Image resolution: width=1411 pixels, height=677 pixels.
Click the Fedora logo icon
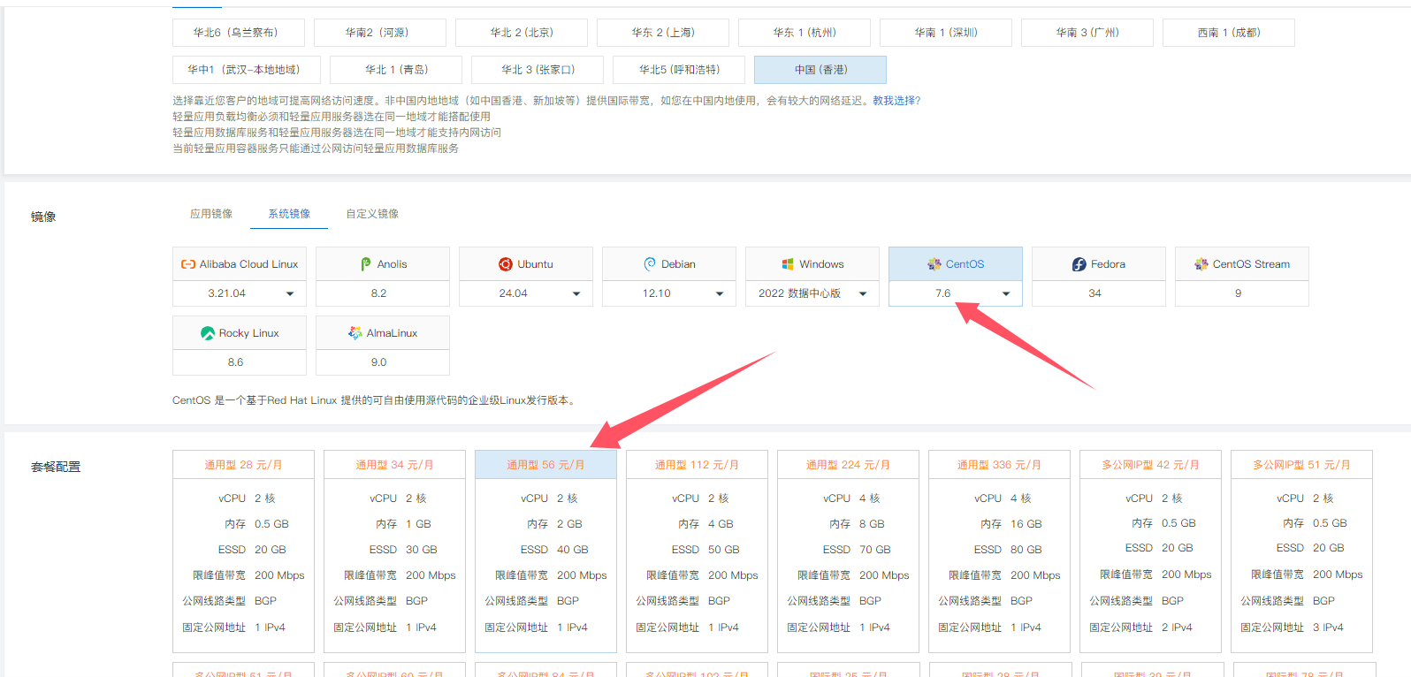(x=1079, y=264)
